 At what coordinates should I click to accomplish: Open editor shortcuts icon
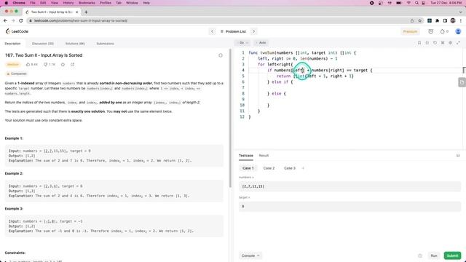coord(443,43)
